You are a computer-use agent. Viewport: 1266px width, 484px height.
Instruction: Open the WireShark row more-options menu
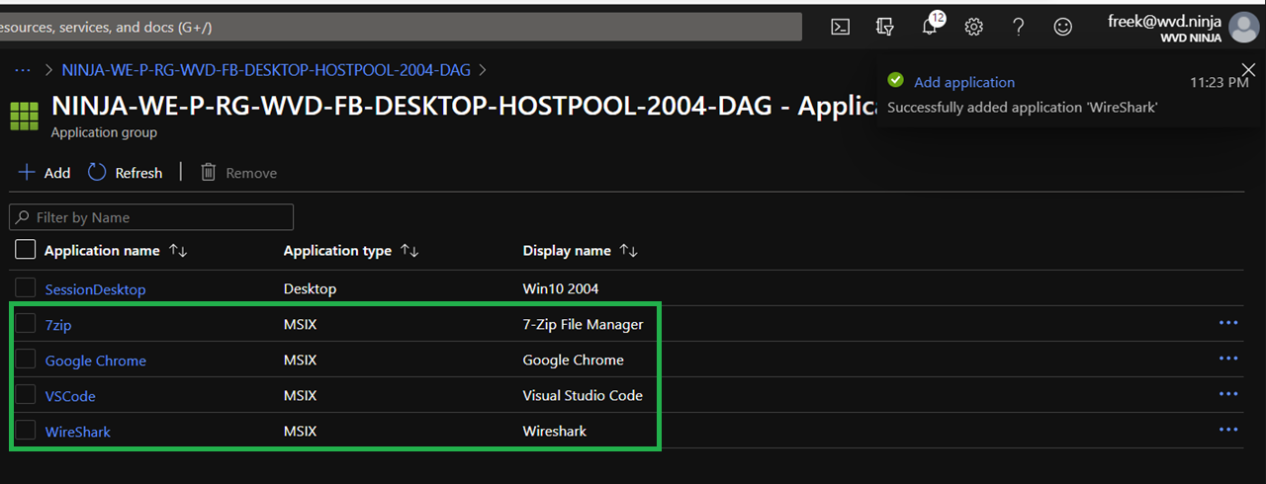coord(1228,430)
